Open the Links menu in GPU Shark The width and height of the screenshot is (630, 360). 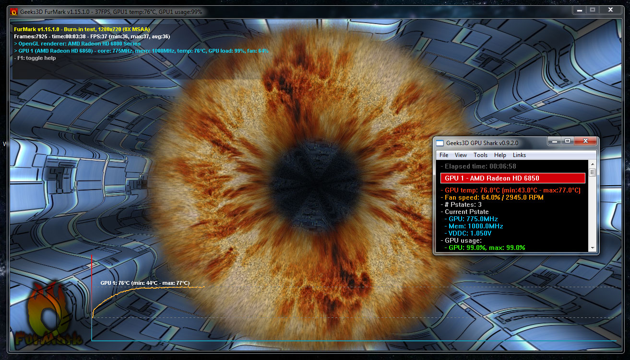click(x=519, y=155)
